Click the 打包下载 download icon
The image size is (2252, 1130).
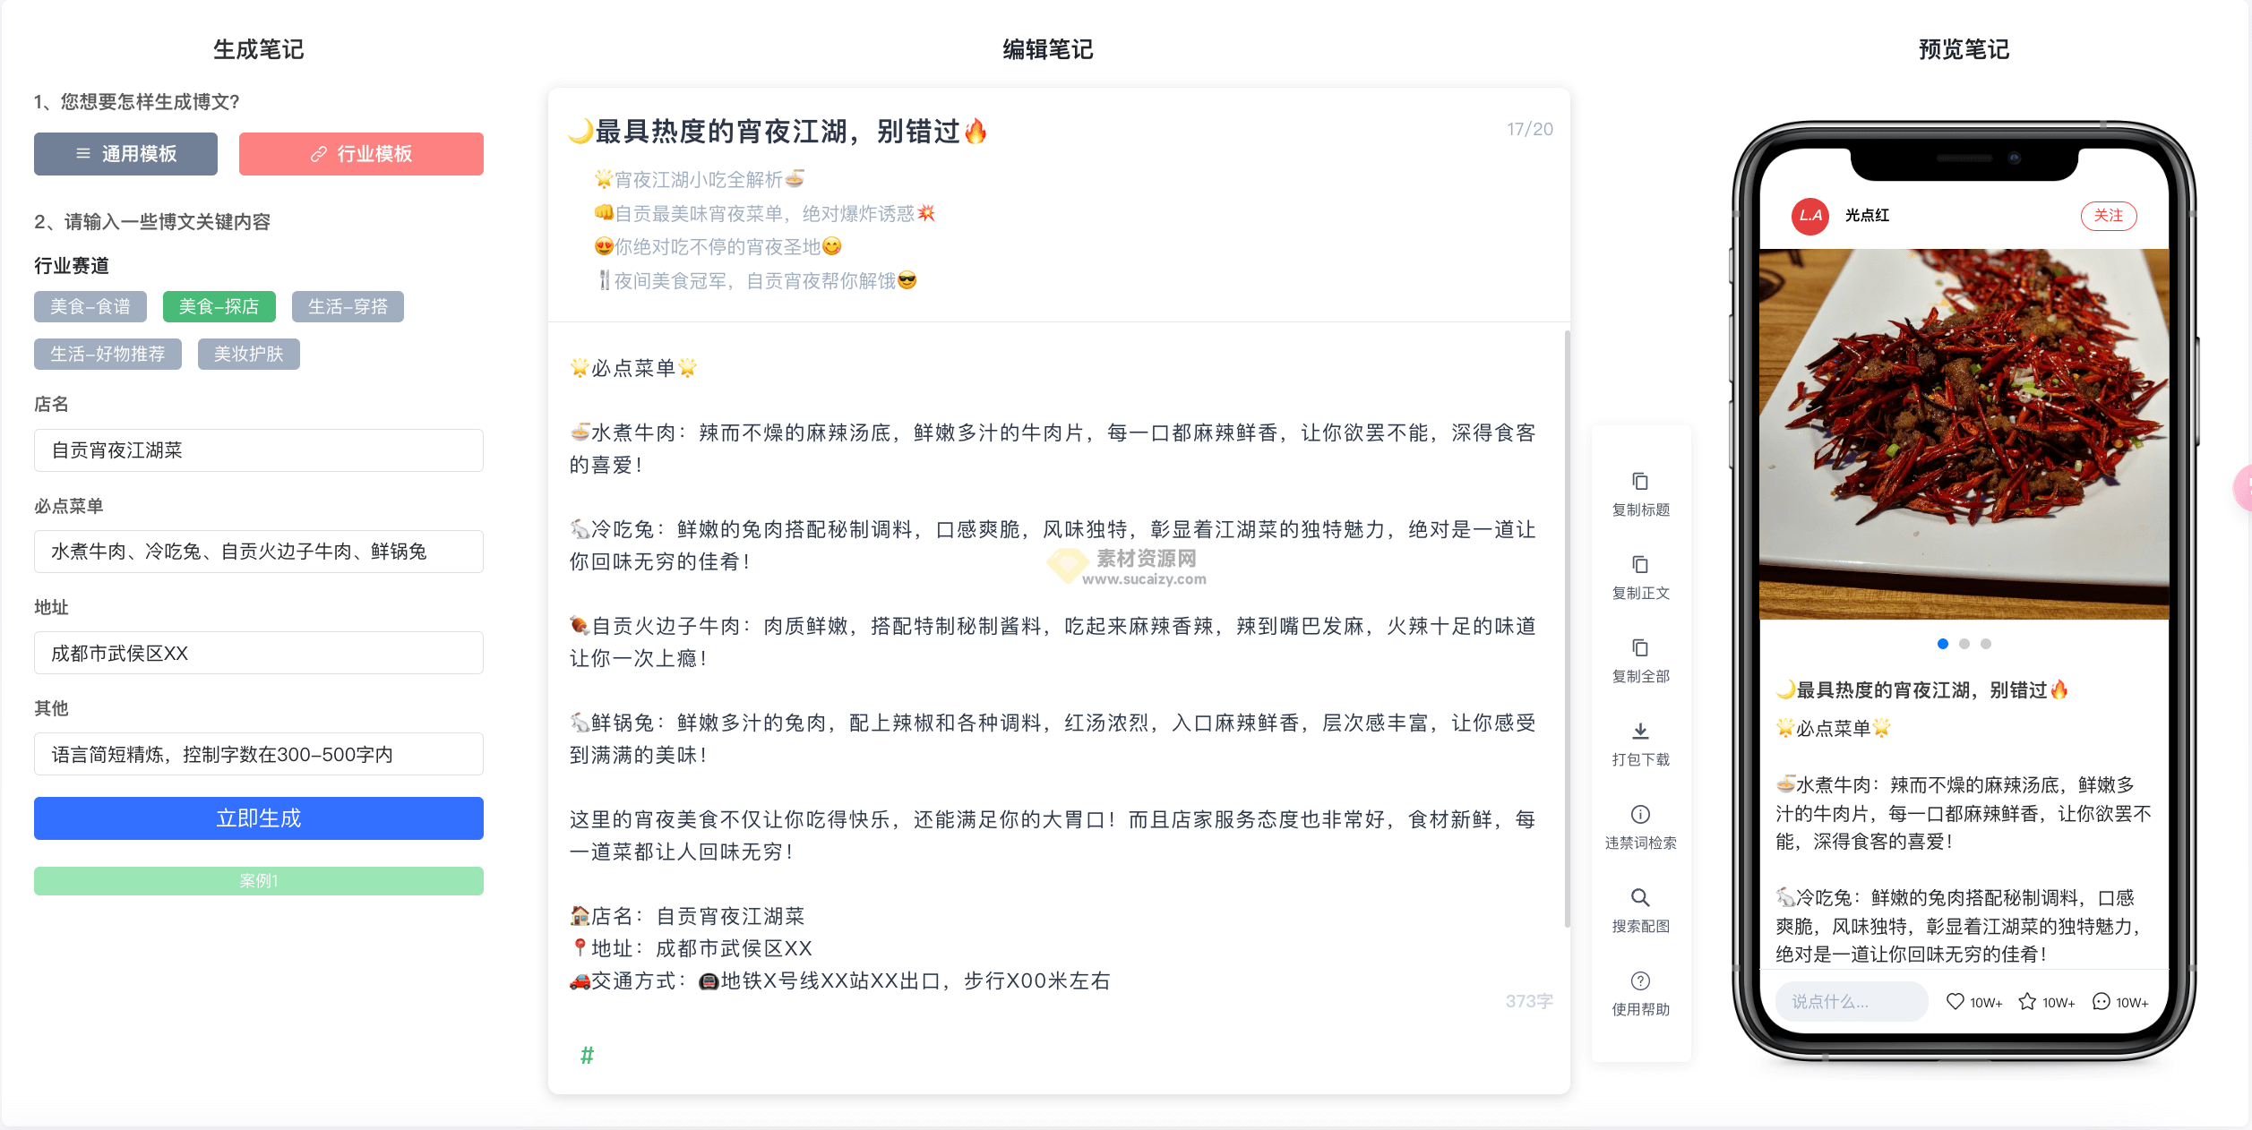point(1640,731)
